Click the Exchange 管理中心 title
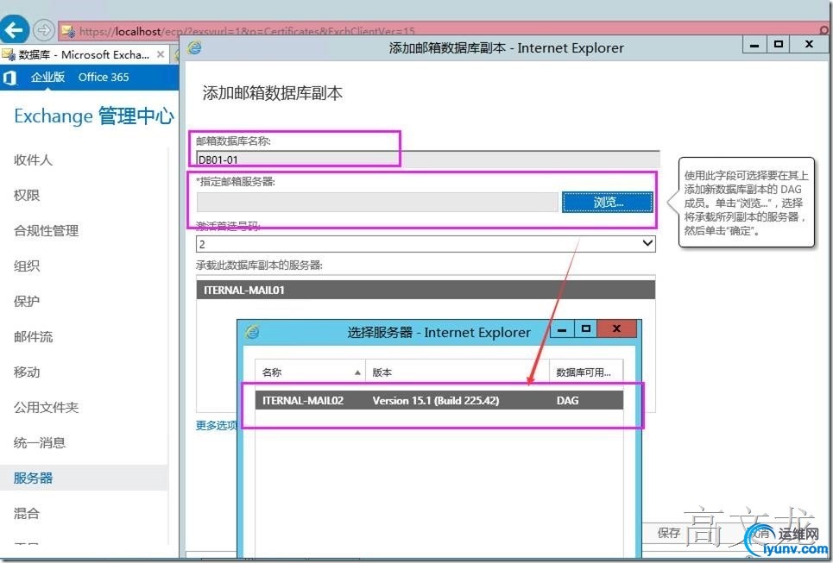This screenshot has width=833, height=563. click(x=94, y=116)
